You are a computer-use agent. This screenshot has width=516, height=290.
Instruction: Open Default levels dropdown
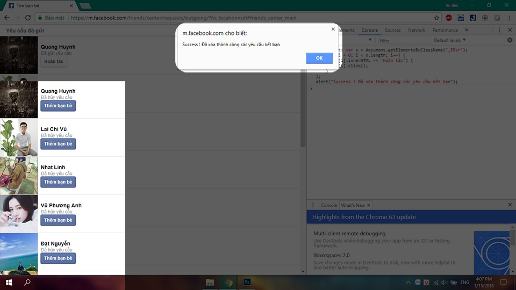(x=449, y=40)
